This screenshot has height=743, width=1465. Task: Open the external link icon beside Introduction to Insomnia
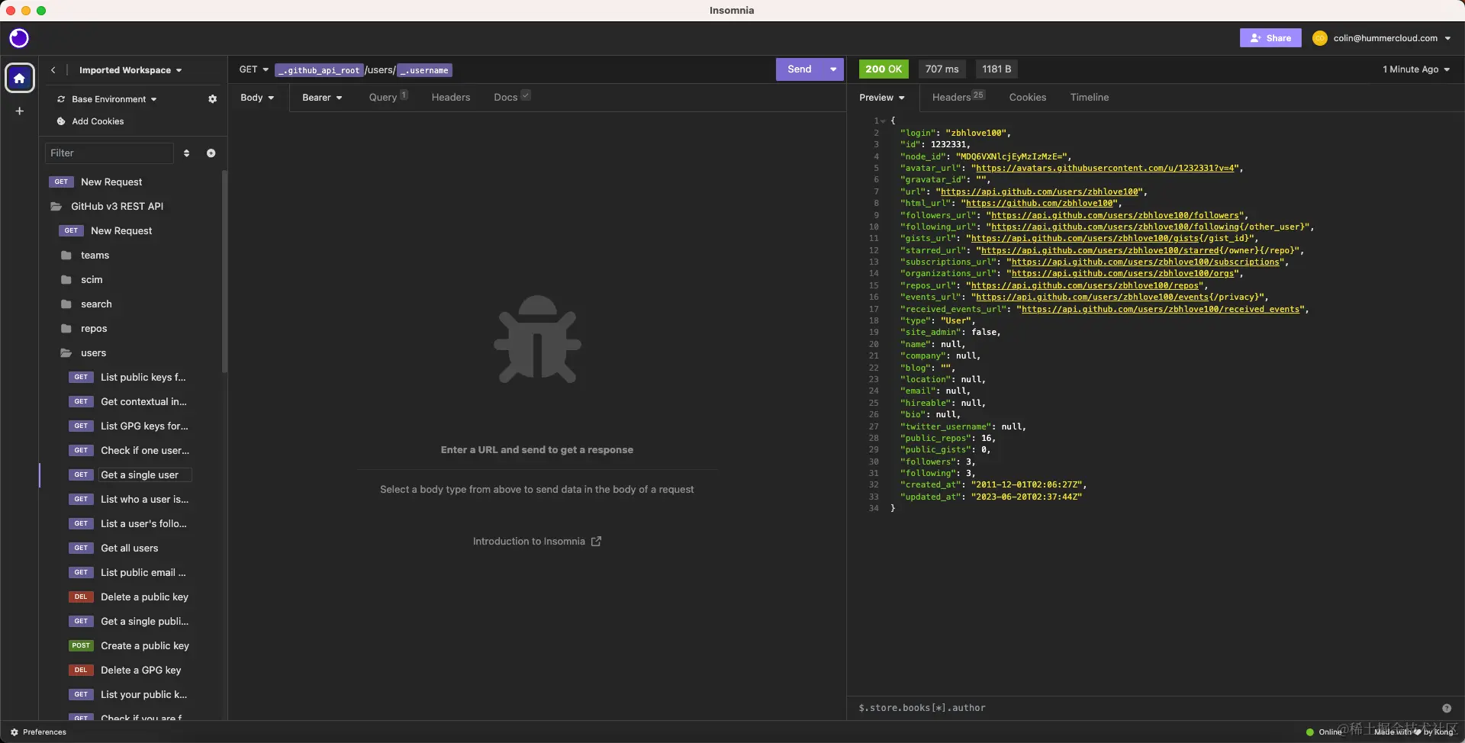point(597,542)
